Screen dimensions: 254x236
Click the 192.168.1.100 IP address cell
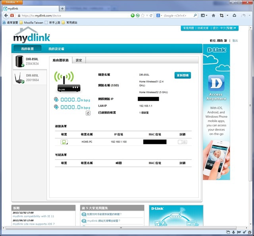[x=119, y=142]
